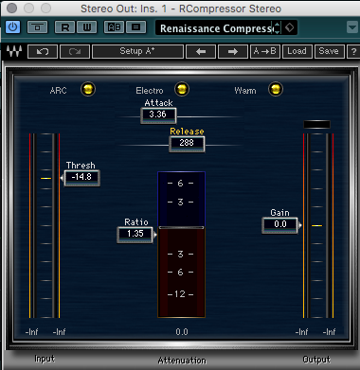
Task: Click the Attack value 3.36 slider
Action: tap(158, 115)
